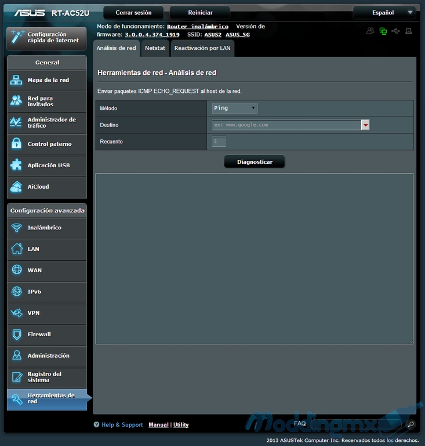The height and width of the screenshot is (446, 425).
Task: Open the Español language dropdown
Action: pyautogui.click(x=384, y=13)
